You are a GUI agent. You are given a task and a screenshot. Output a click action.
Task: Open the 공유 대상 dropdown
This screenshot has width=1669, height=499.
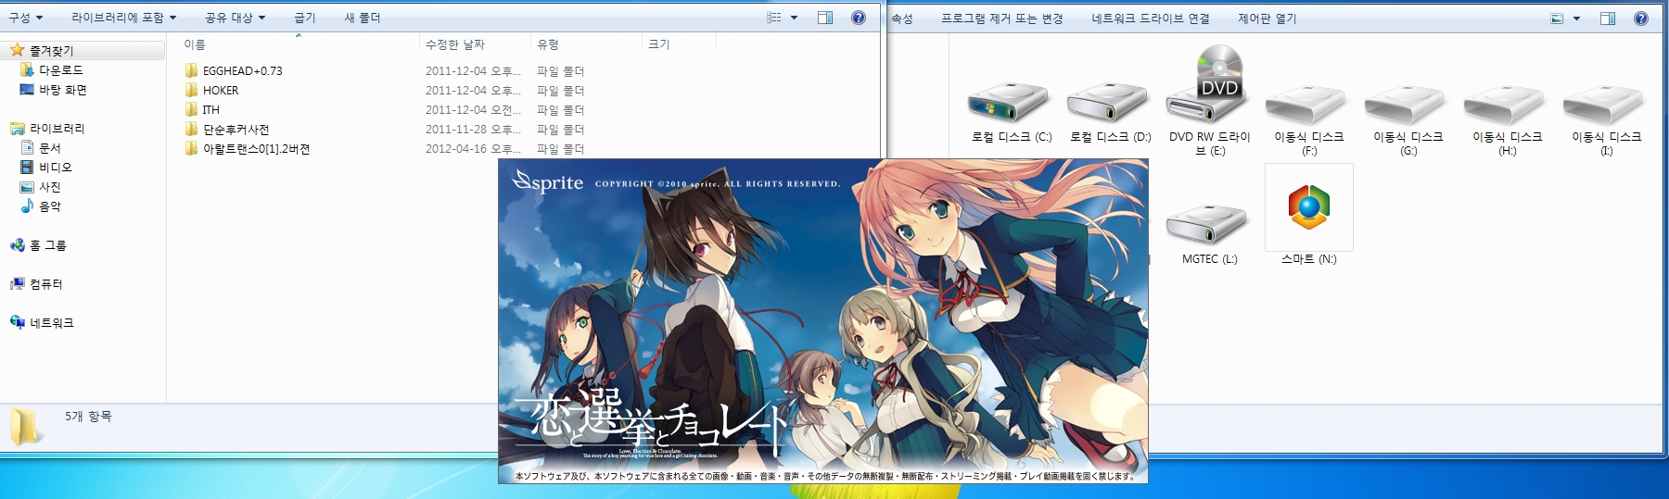pyautogui.click(x=235, y=18)
